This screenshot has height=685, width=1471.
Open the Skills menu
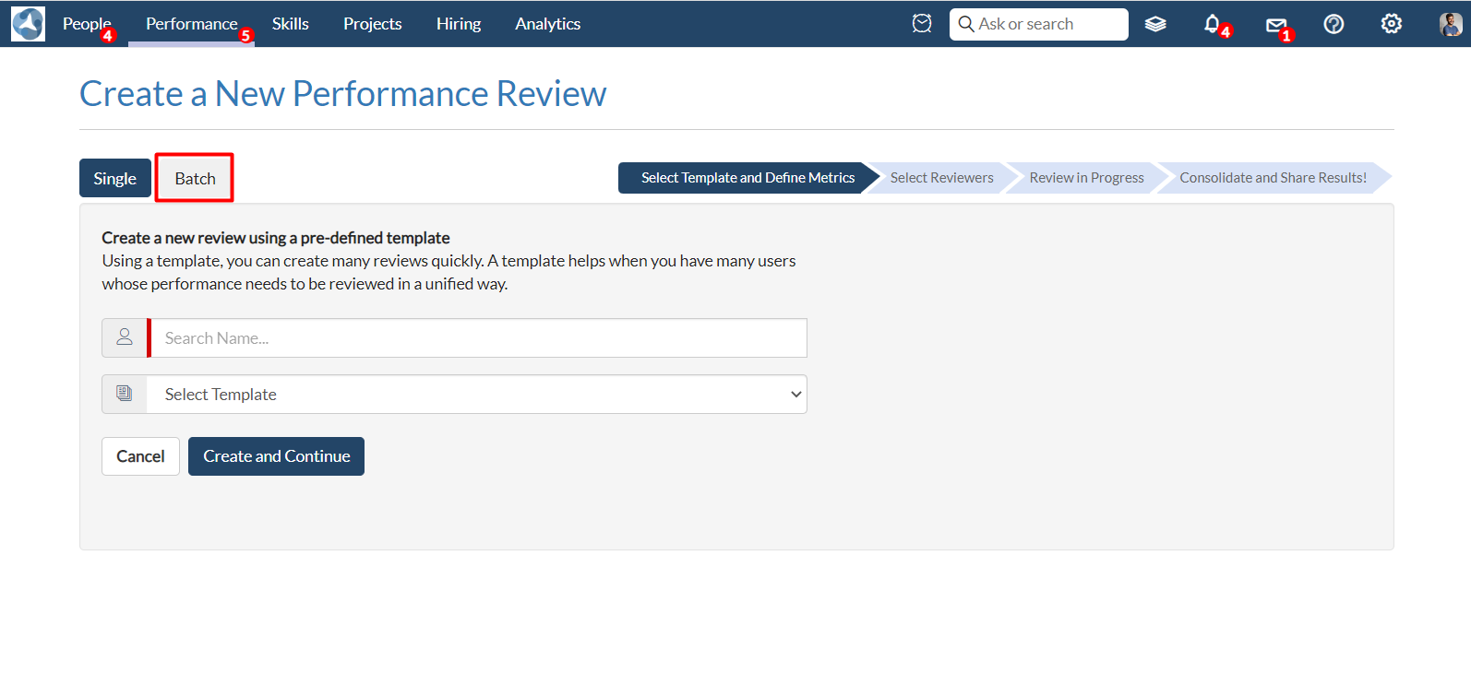[291, 24]
